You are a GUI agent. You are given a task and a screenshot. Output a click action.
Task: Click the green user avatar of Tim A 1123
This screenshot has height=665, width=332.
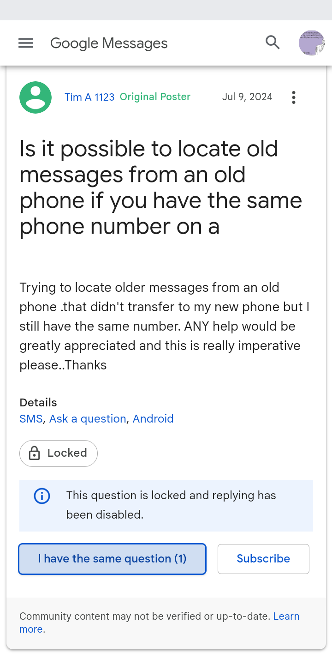coord(36,97)
